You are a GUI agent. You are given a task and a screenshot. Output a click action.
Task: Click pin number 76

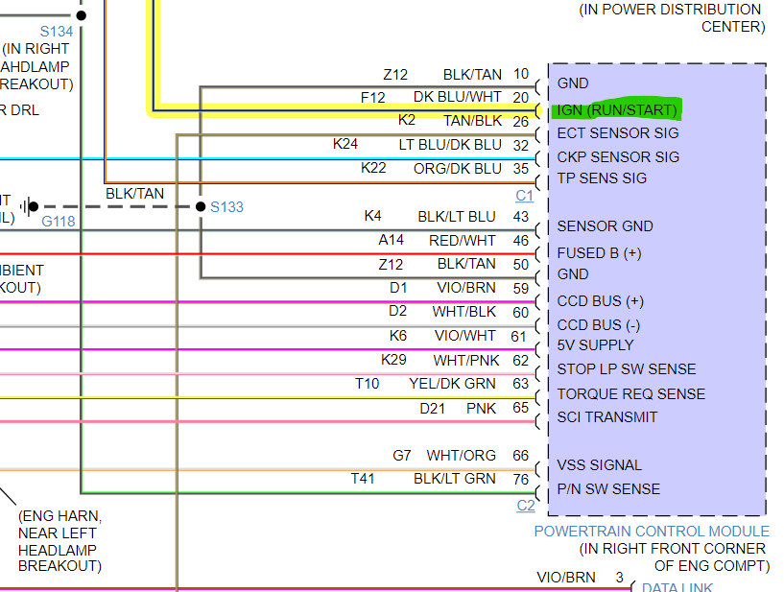coord(520,480)
